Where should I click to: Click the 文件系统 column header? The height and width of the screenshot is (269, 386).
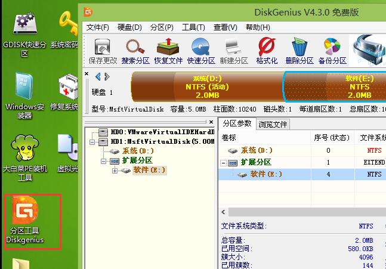pyautogui.click(x=370, y=138)
